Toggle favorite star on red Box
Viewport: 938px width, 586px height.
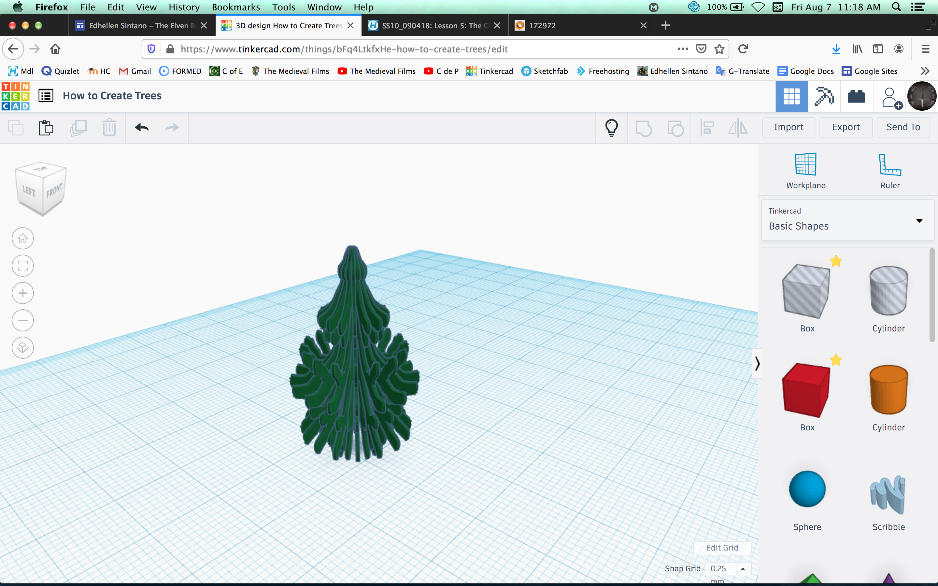(836, 360)
